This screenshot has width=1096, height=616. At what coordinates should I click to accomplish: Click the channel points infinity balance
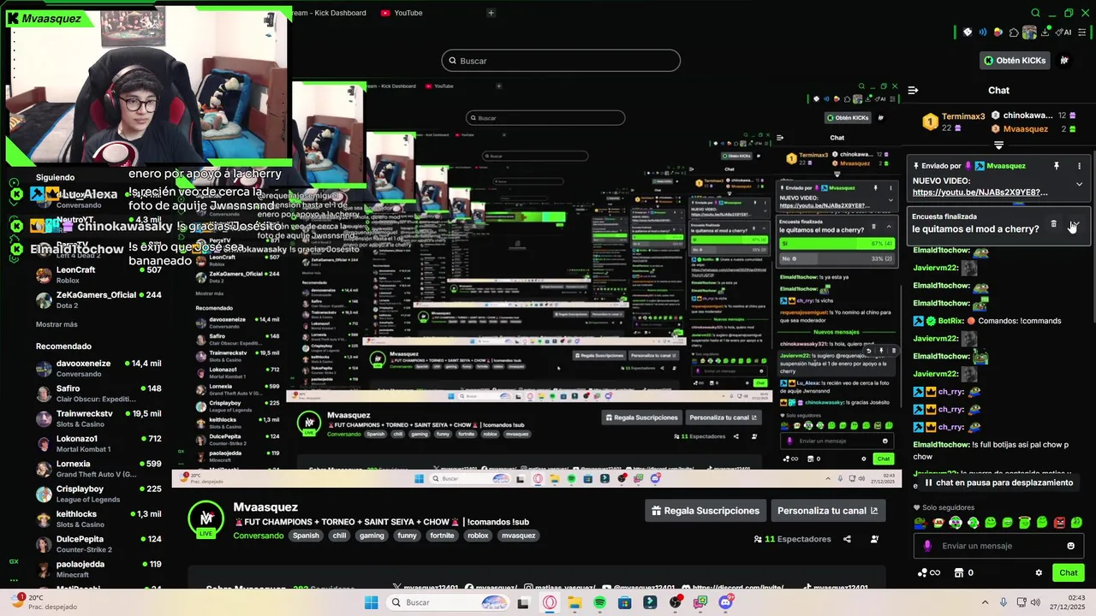pyautogui.click(x=929, y=573)
